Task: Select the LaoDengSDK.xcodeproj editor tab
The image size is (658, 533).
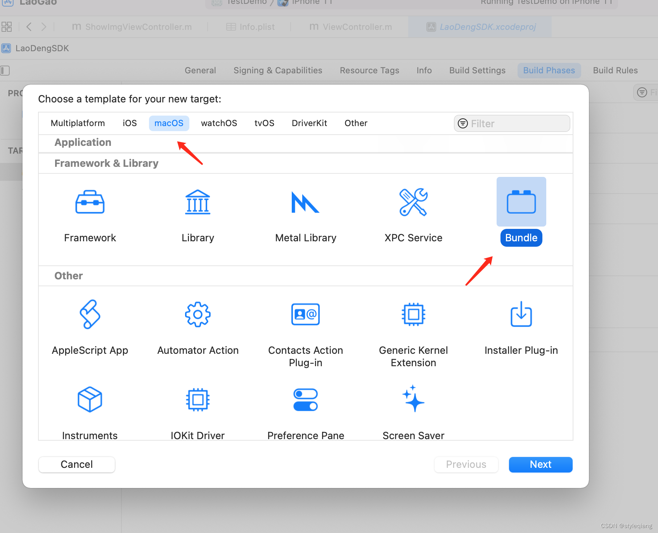Action: pos(480,27)
